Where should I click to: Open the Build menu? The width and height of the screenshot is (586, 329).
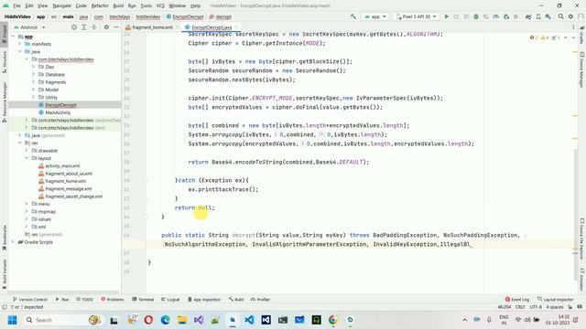(118, 5)
